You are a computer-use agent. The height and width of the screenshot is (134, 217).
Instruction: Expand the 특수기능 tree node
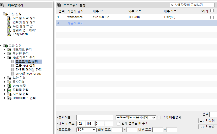coord(5,82)
